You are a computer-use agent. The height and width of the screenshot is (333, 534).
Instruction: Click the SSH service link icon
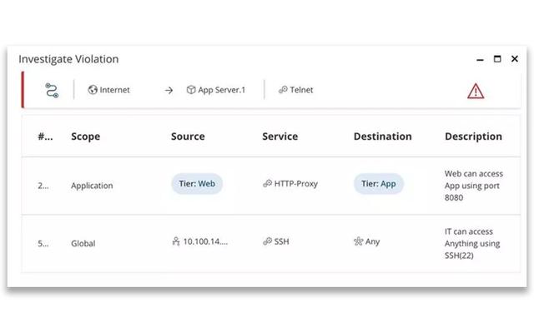(x=267, y=242)
